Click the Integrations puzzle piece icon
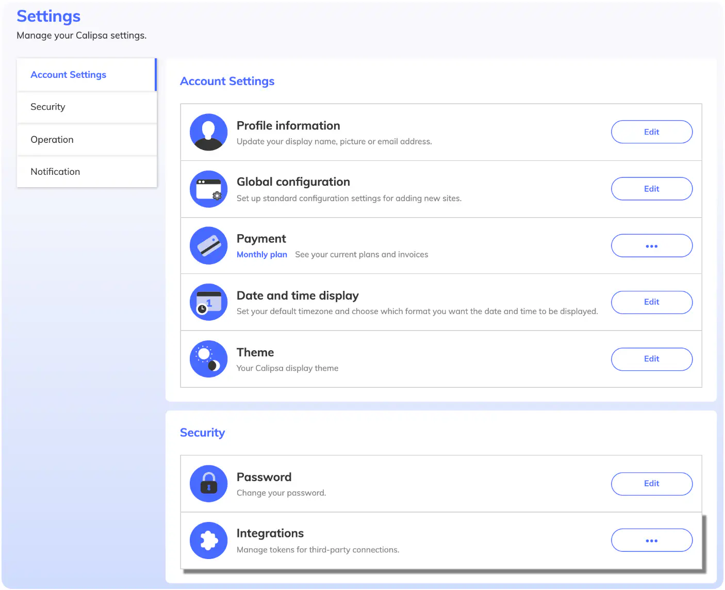The image size is (725, 590). (208, 540)
